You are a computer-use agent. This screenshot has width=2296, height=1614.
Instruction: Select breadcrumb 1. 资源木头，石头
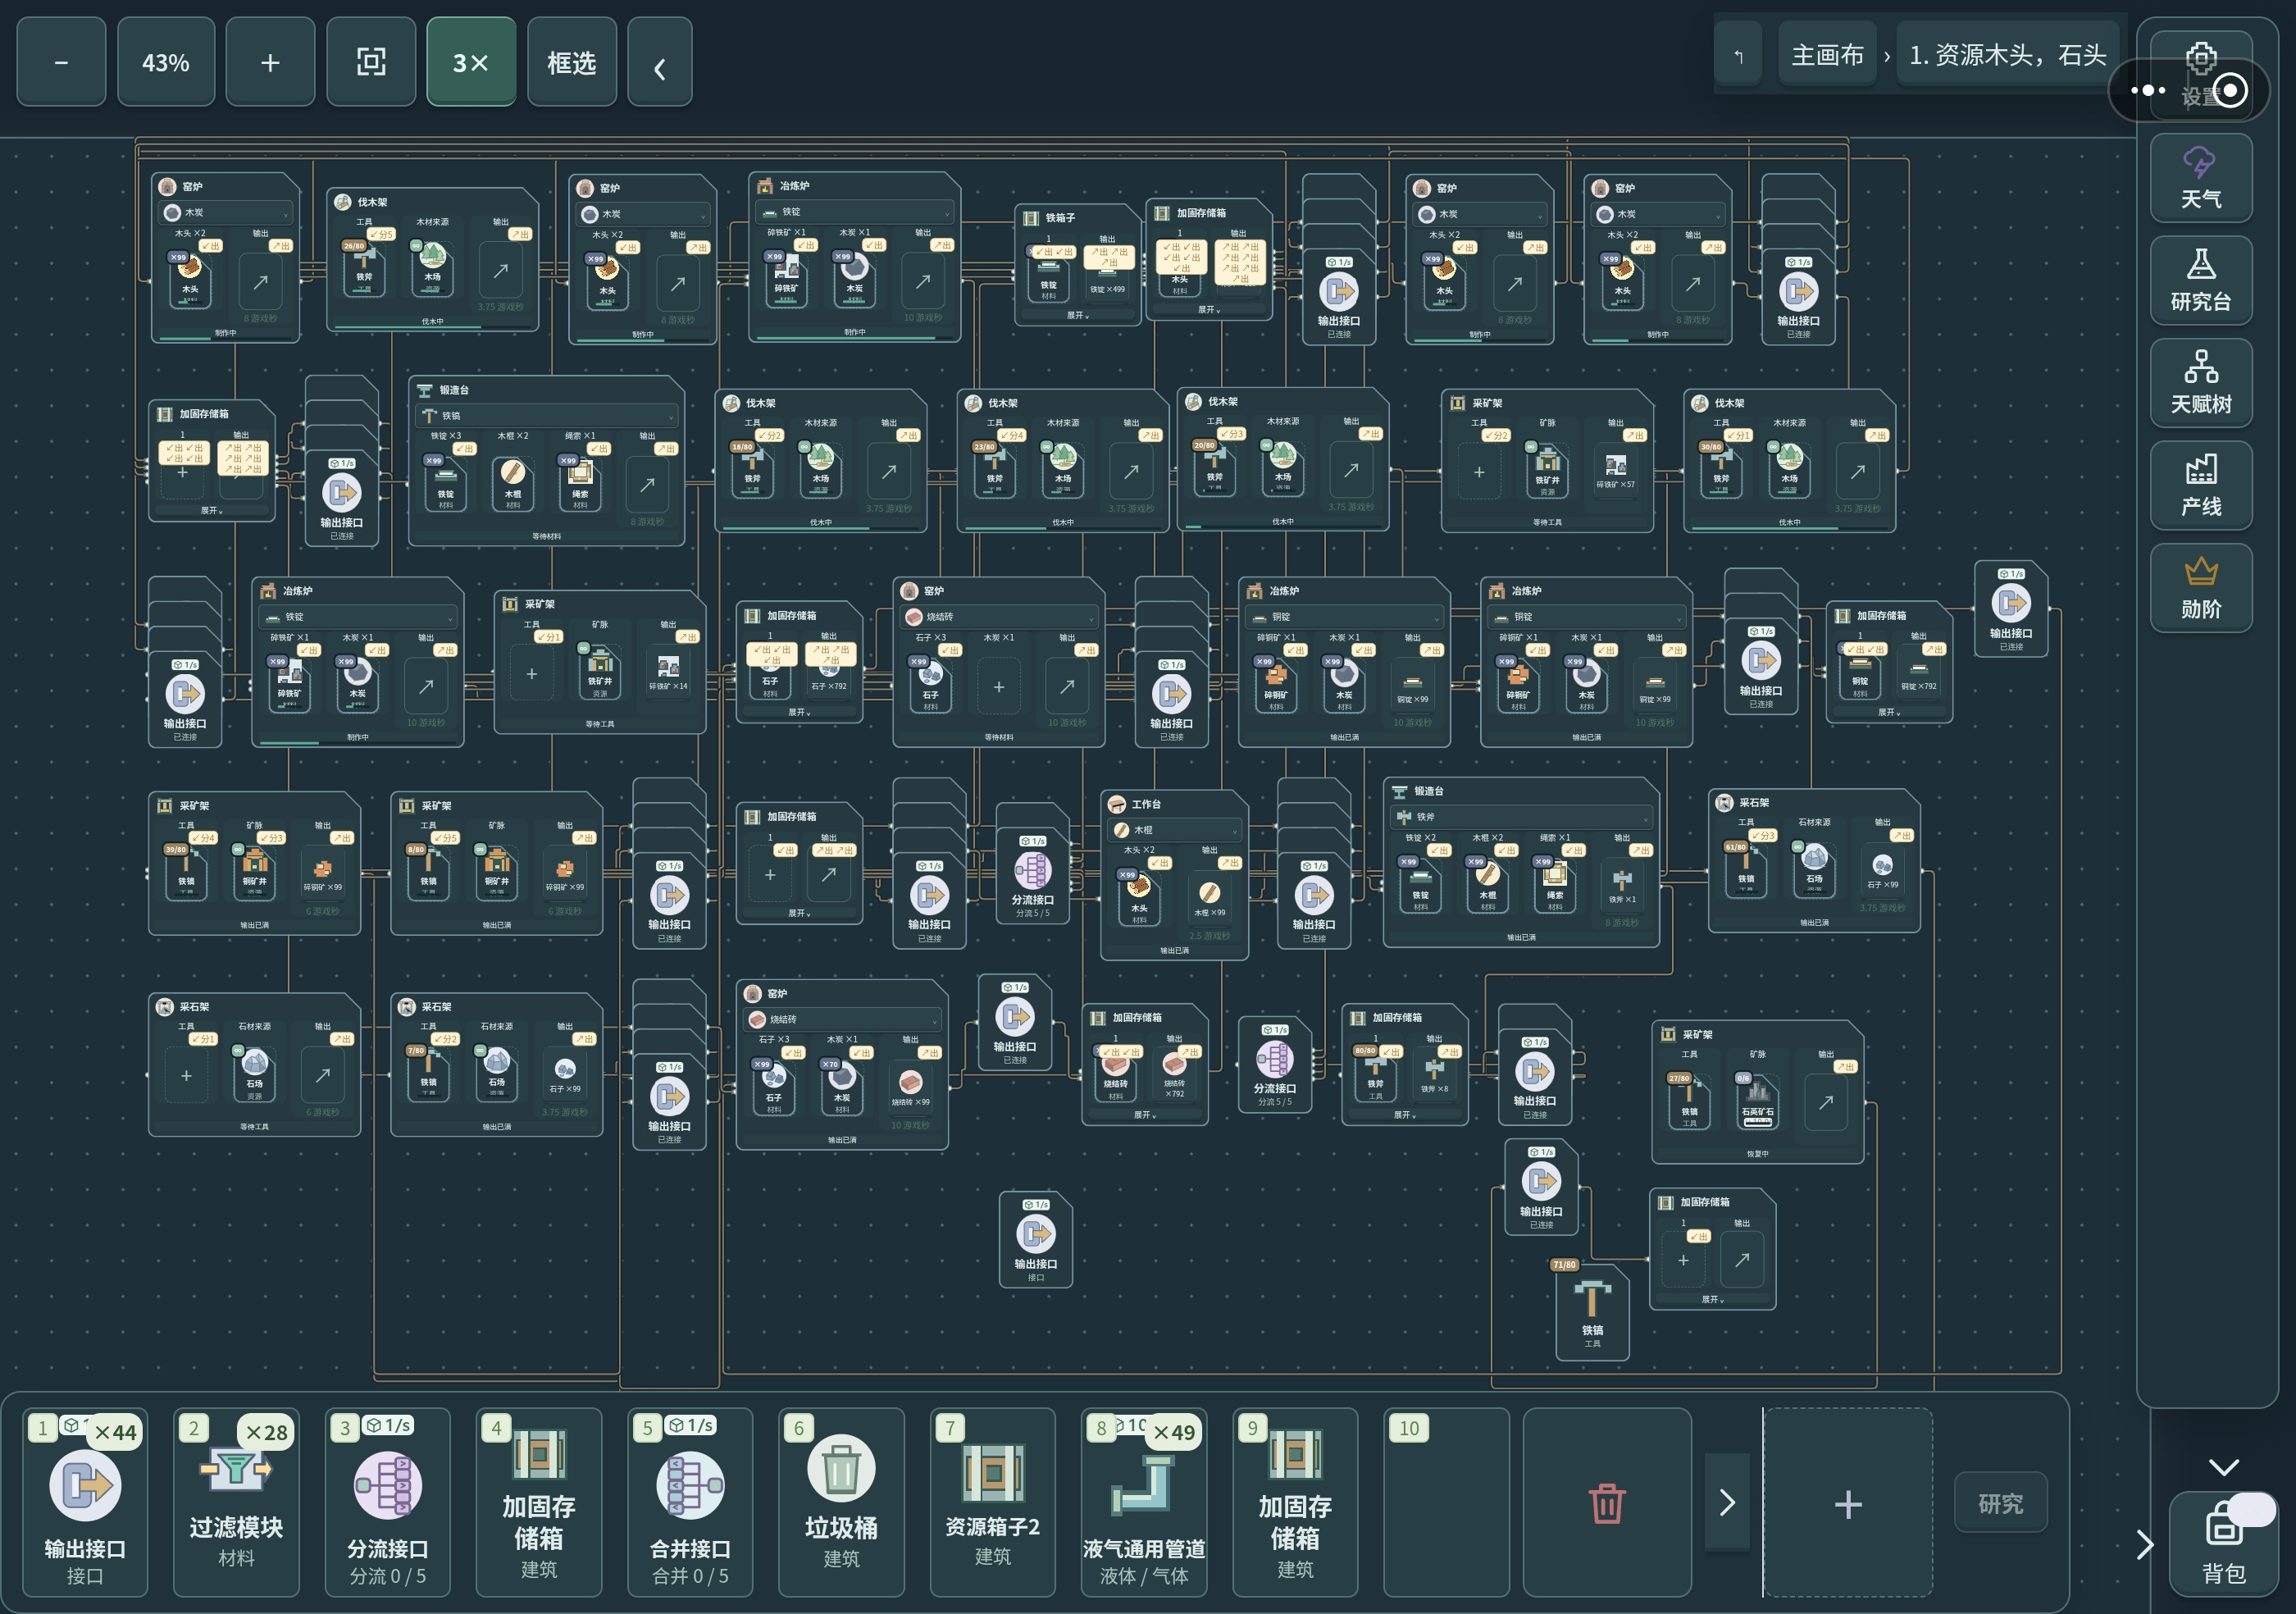point(2007,55)
